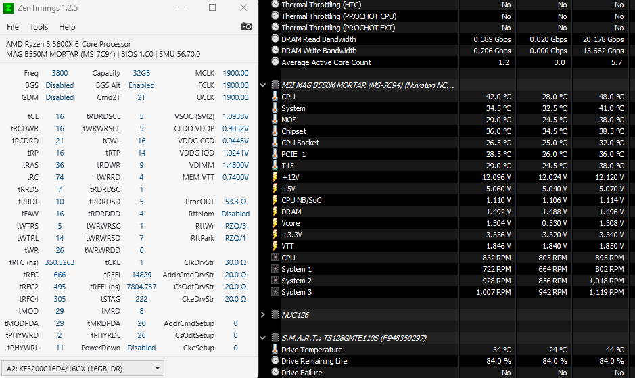Click the thermometer icon beside CPU temperature
This screenshot has height=378, width=635.
275,97
